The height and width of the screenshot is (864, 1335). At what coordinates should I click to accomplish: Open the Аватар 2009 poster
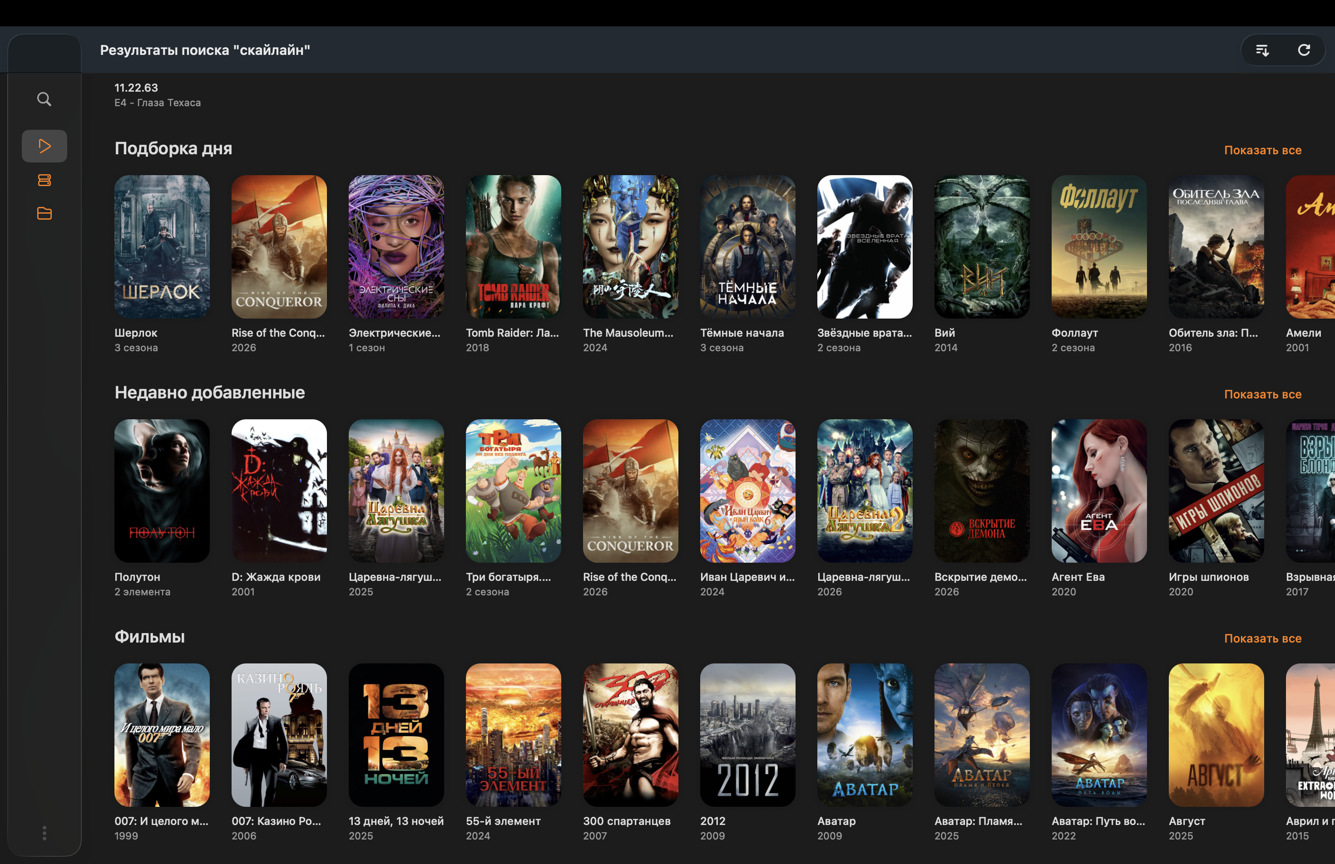865,735
